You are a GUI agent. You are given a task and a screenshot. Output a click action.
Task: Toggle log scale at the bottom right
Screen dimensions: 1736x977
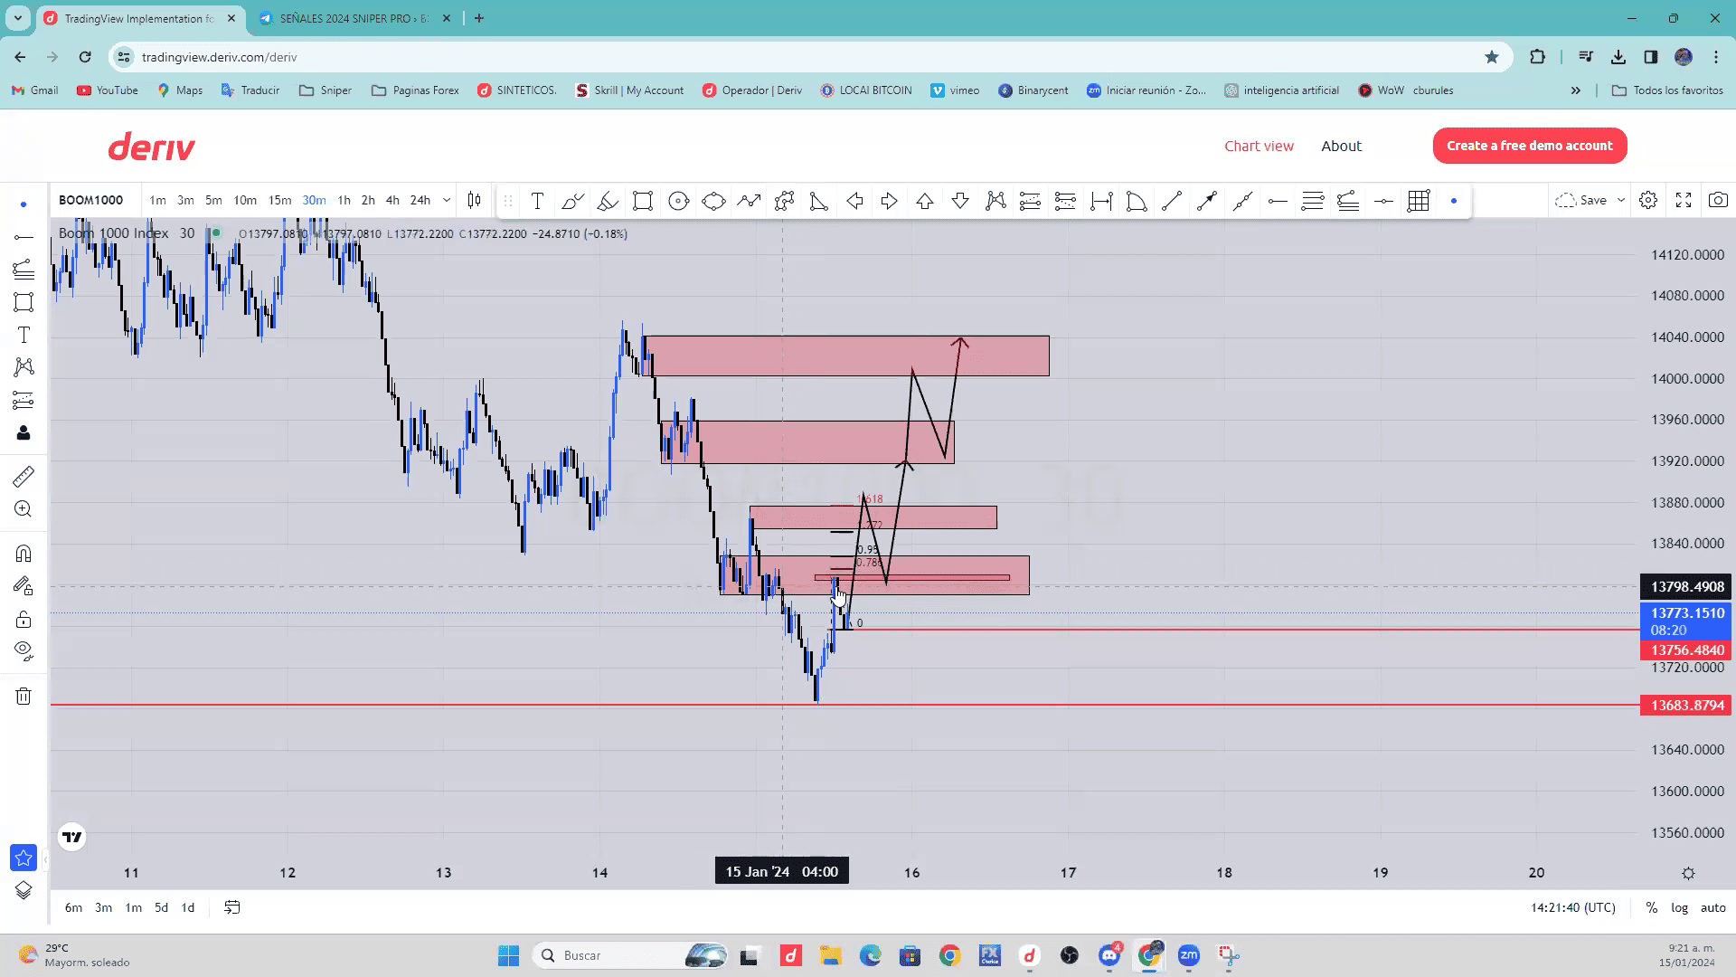tap(1679, 907)
